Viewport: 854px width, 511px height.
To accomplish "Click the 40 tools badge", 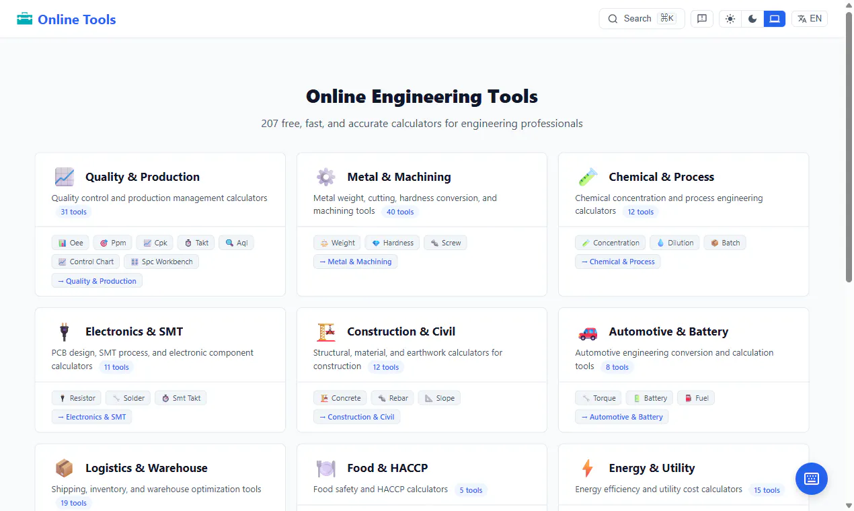I will point(400,212).
